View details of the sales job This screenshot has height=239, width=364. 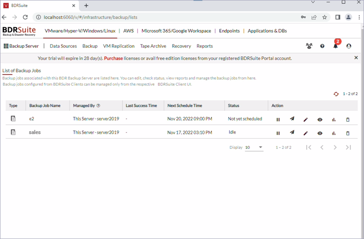320,133
